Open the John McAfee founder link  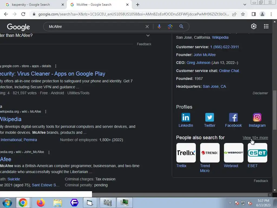[205, 55]
